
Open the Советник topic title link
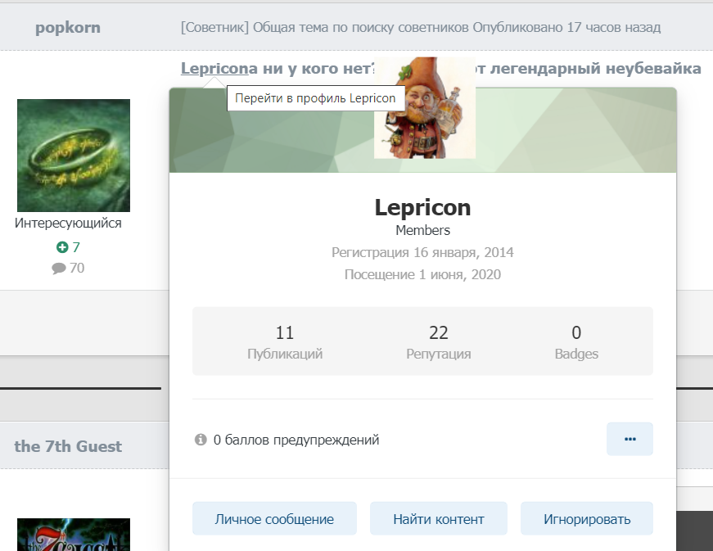(325, 28)
